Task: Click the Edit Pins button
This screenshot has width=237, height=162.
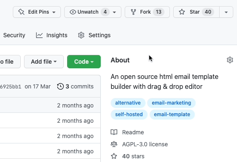Action: pyautogui.click(x=37, y=12)
